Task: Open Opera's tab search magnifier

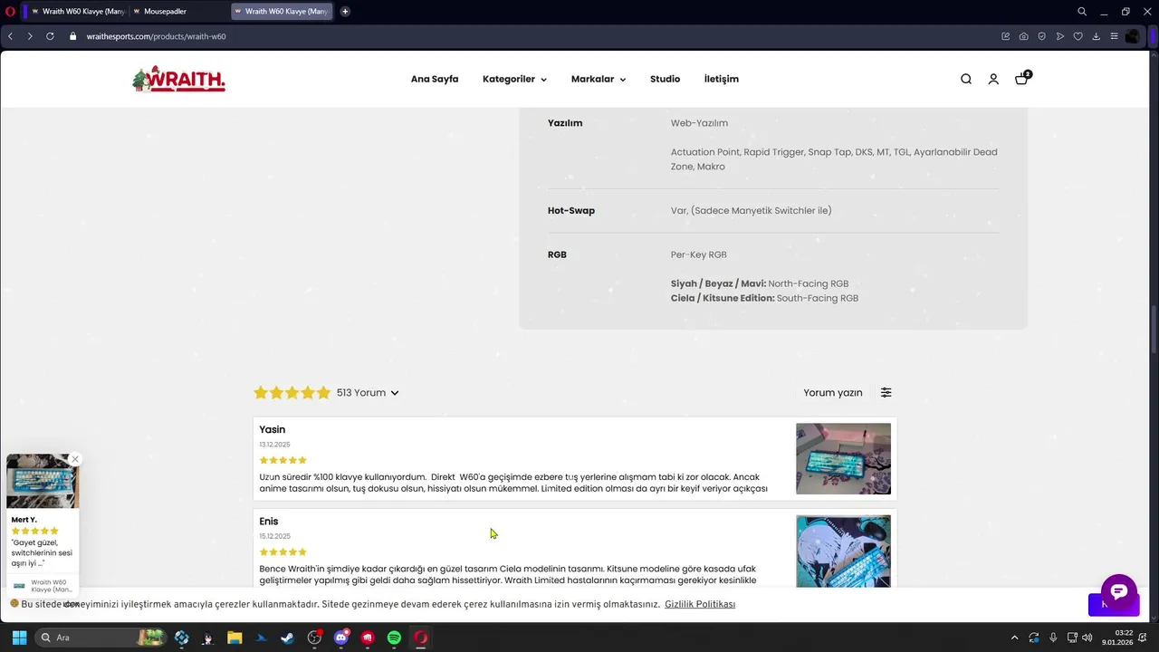Action: tap(1081, 12)
